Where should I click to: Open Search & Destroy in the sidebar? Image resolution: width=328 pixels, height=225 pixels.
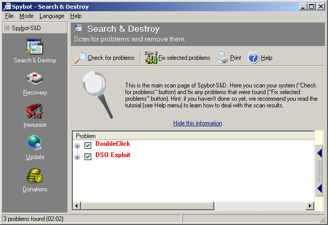[x=35, y=48]
